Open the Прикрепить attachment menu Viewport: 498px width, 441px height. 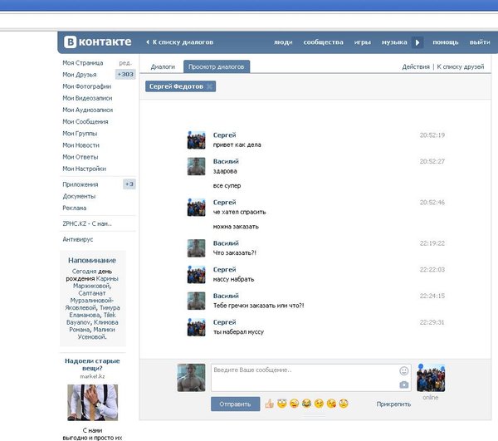point(393,404)
